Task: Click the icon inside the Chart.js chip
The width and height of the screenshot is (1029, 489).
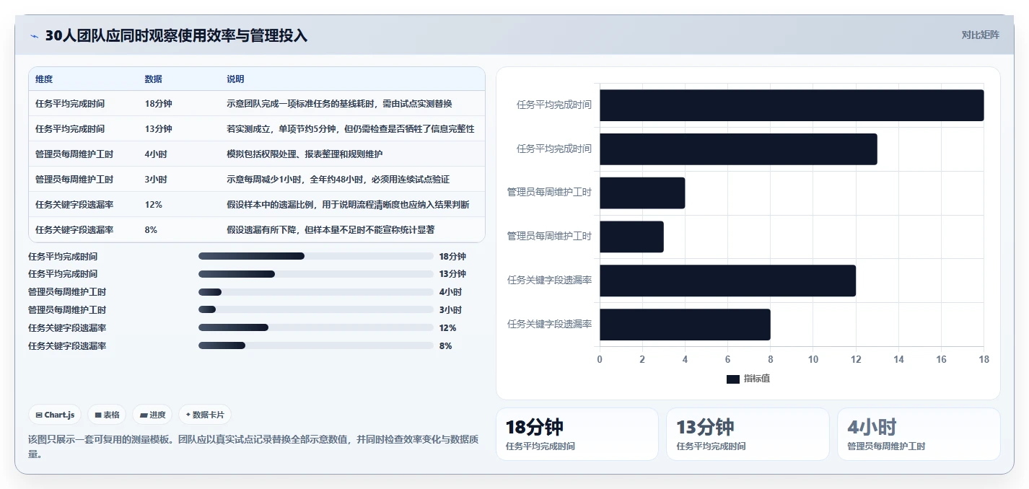Action: click(39, 415)
